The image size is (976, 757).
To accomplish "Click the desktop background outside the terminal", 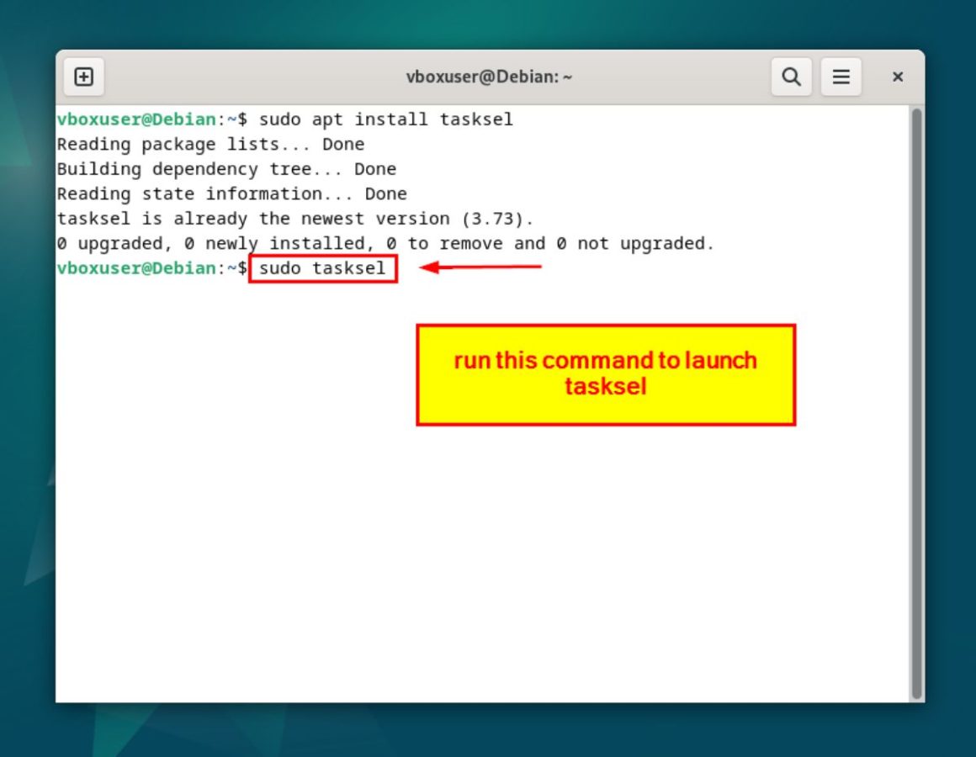I will click(25, 378).
